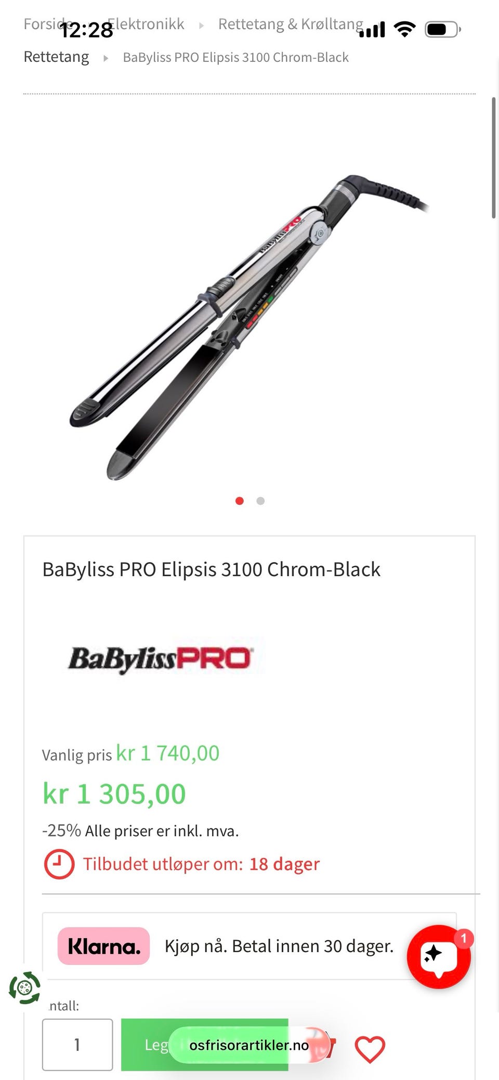Focus the quantity input field
Viewport: 499px width, 1080px height.
[x=77, y=1045]
